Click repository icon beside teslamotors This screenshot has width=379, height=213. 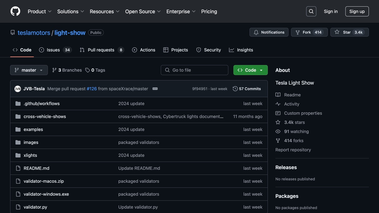click(x=13, y=33)
